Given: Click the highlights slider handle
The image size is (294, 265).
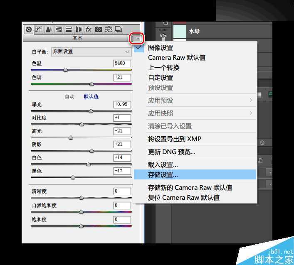Looking at the screenshot, I should tap(71, 137).
